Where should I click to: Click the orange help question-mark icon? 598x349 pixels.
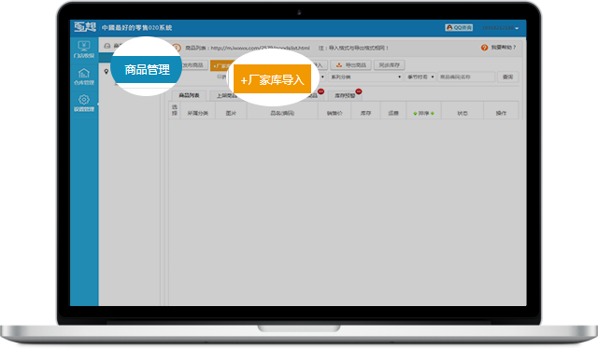(x=484, y=48)
